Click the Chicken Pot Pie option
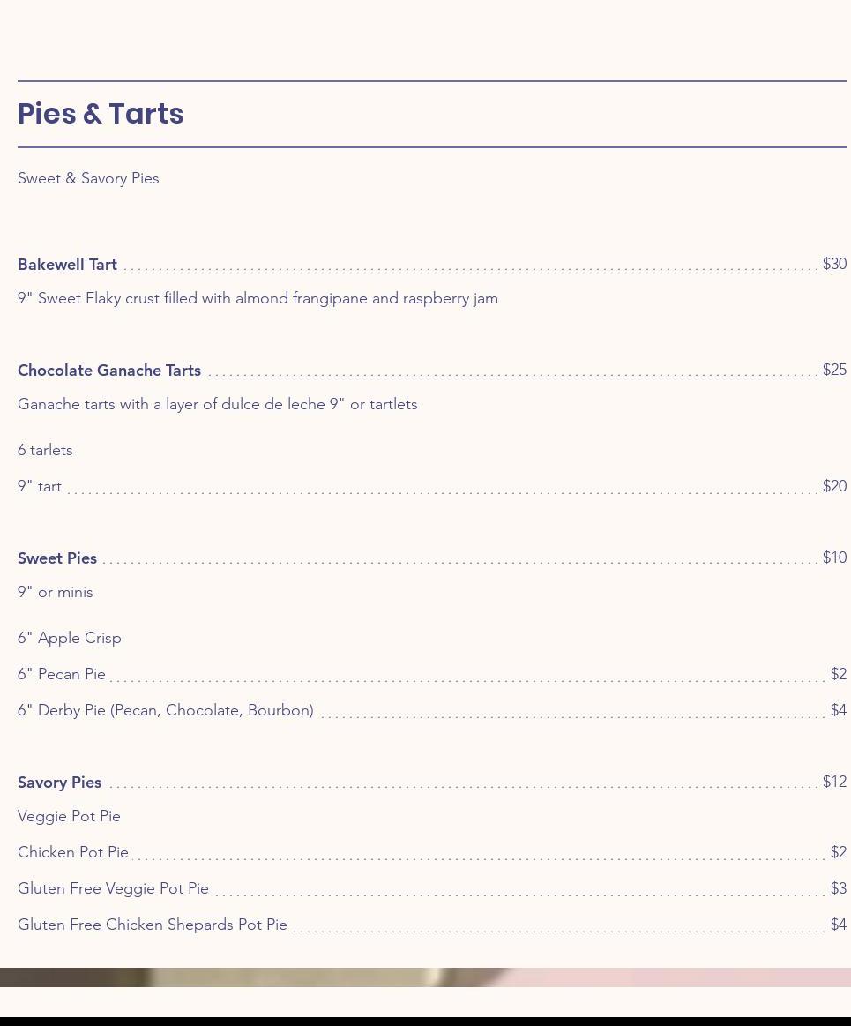Viewport: 851px width, 1026px height. (73, 852)
